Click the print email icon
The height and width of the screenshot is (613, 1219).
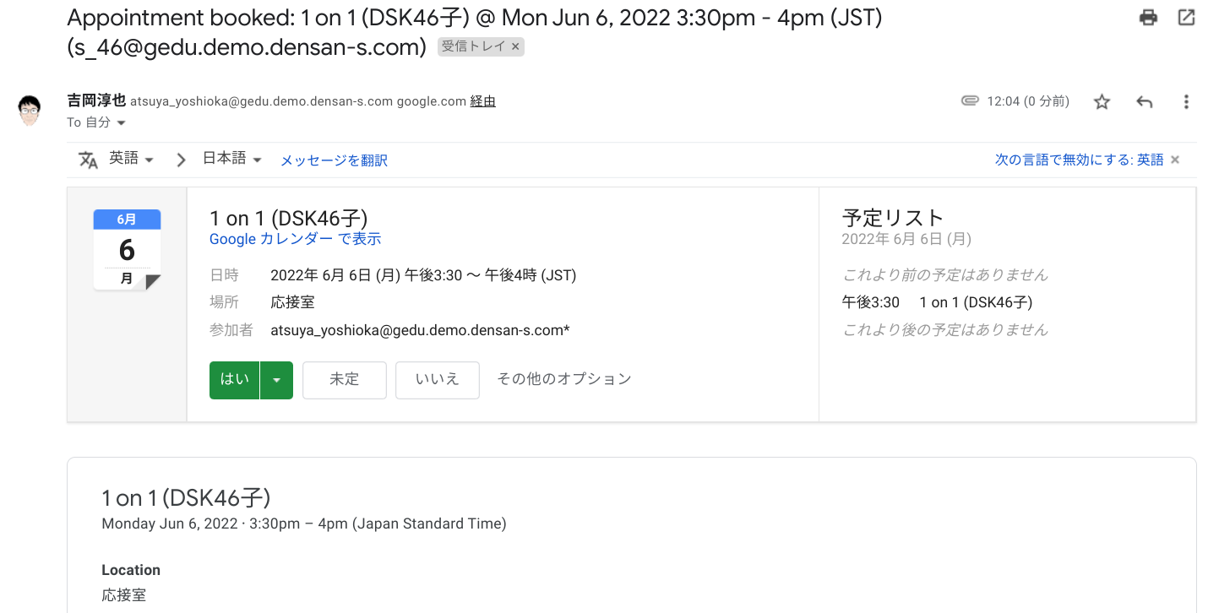tap(1148, 17)
